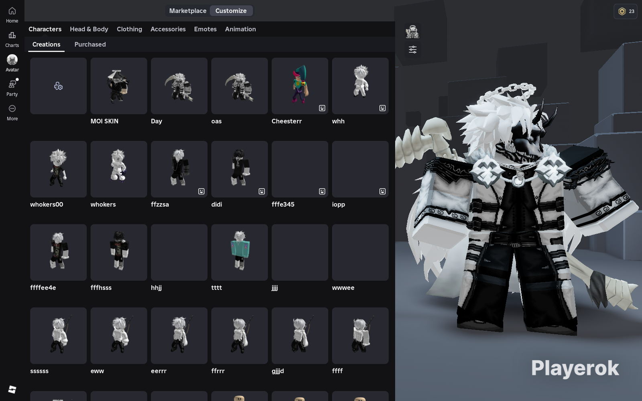This screenshot has width=642, height=401.
Task: Click the 'fffe345' character name
Action: (283, 205)
